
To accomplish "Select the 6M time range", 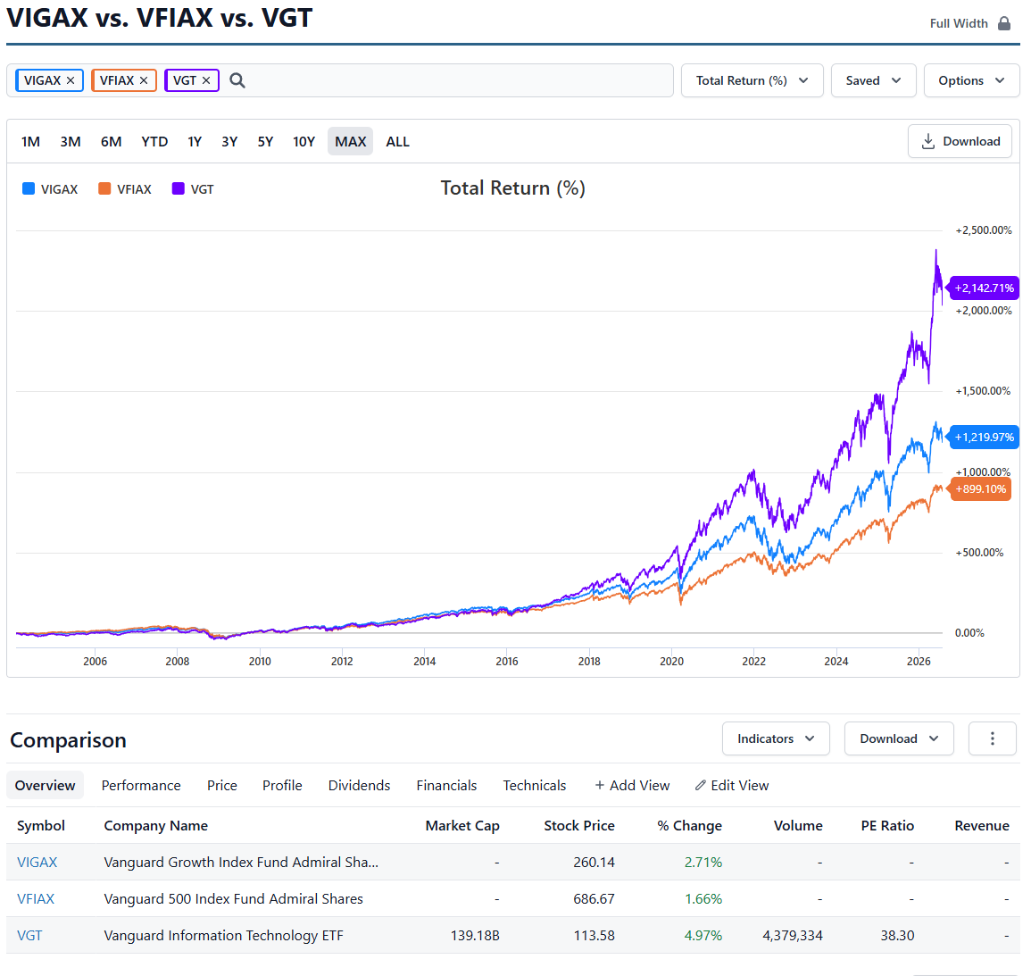I will pos(111,141).
